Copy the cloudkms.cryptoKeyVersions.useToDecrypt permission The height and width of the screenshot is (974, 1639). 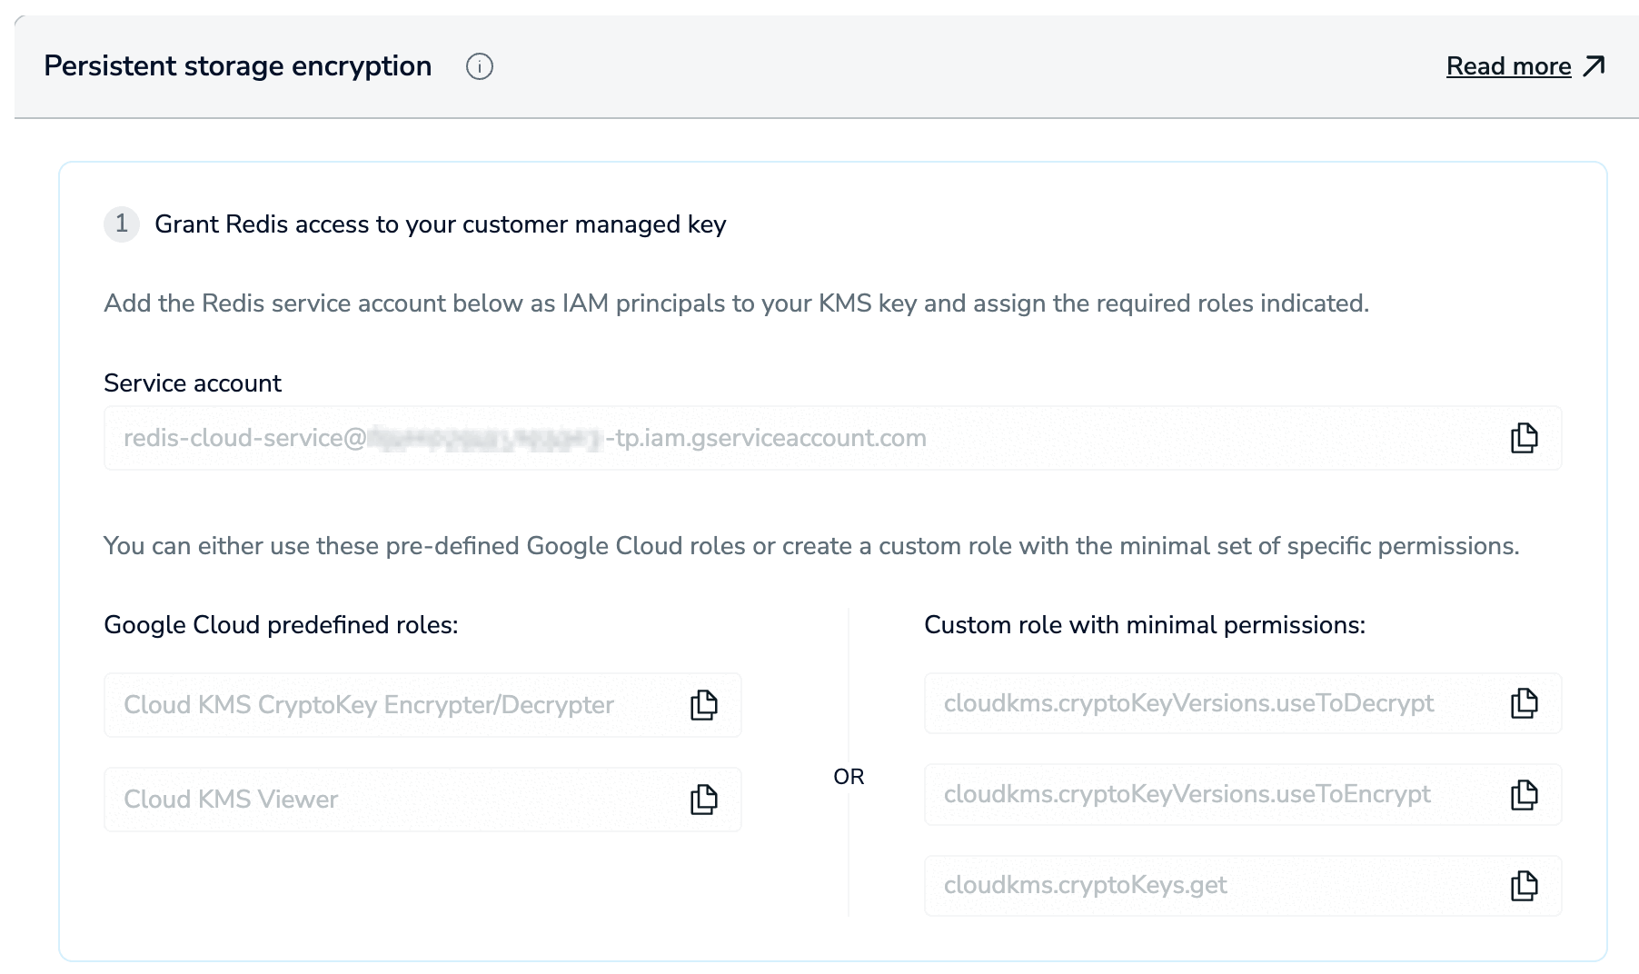pos(1524,703)
